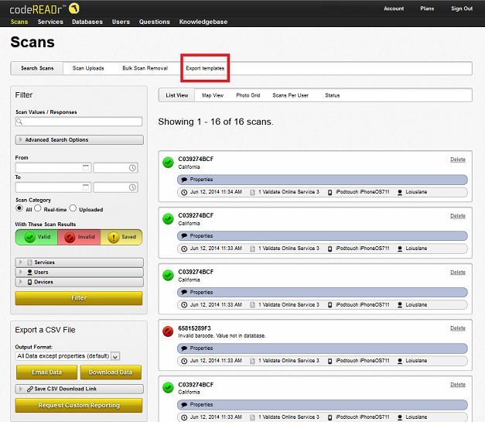Toggle the Valid scan results filter
This screenshot has width=485, height=422.
(x=36, y=237)
